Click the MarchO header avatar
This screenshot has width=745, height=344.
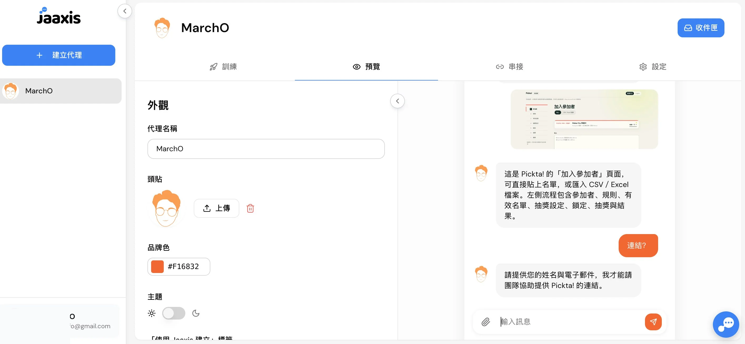[x=162, y=28]
